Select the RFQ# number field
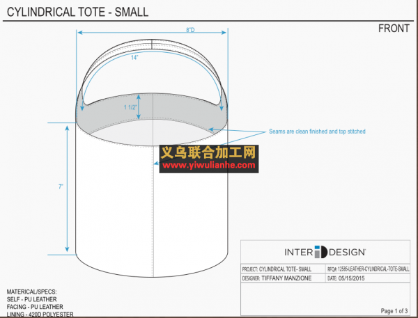The height and width of the screenshot is (318, 418). click(368, 268)
